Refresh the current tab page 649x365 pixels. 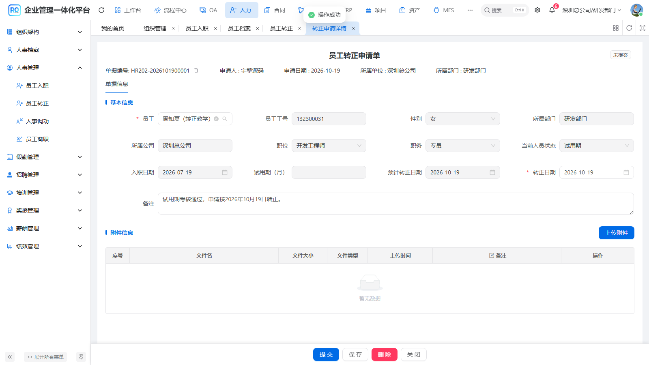[629, 28]
